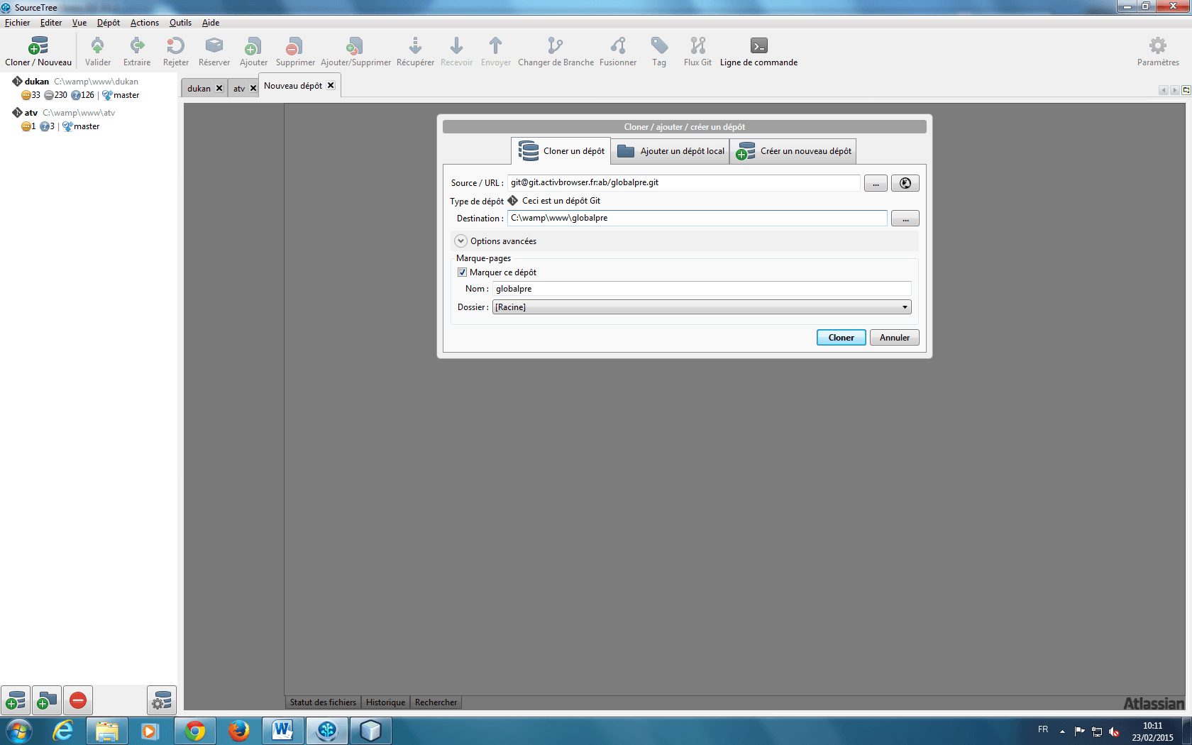This screenshot has width=1192, height=745.
Task: Open Flux Git from the toolbar
Action: 697,47
